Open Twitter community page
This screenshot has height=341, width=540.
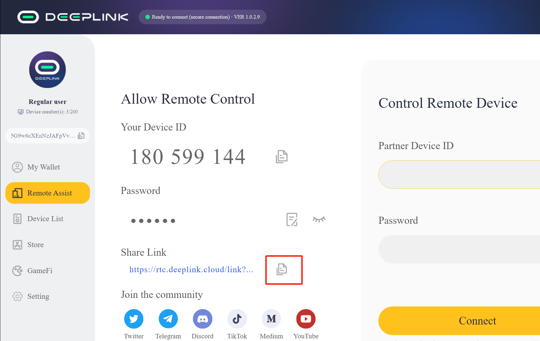(134, 319)
